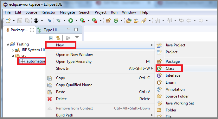Screen dimensions: 218x119
Task: Switch to the Type Hierarchy tab
Action: coord(49,30)
